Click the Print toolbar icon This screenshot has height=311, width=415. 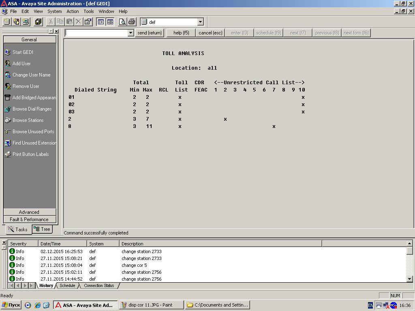(x=132, y=22)
